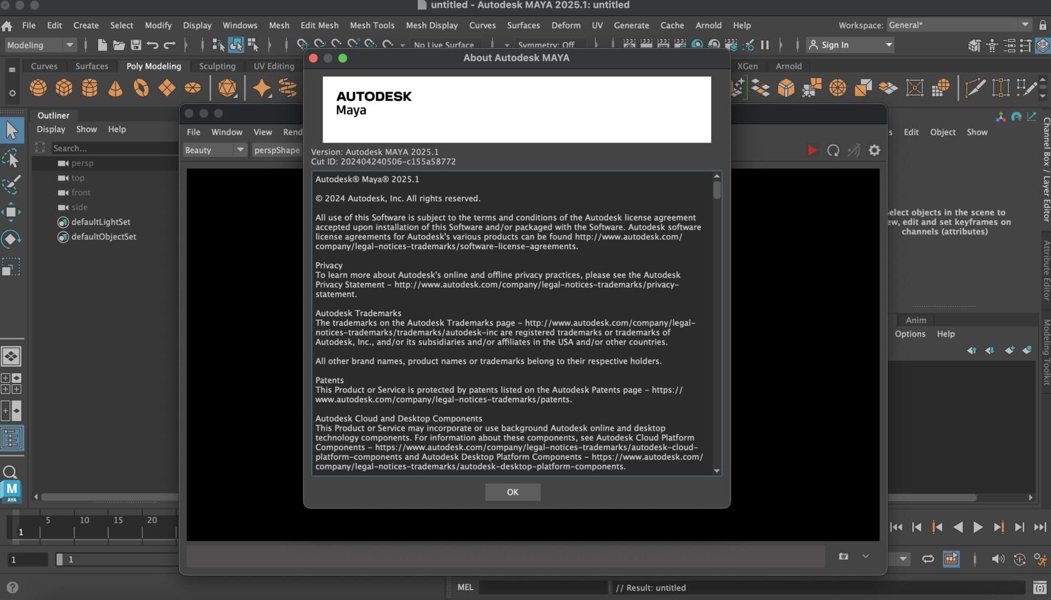Click the current frame number field
Viewport: 1051px width, 600px height.
click(x=27, y=560)
